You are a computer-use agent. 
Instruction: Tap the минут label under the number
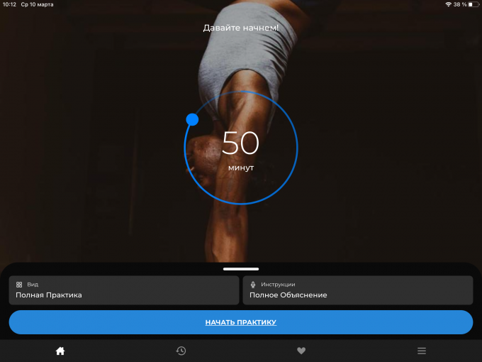(x=241, y=168)
